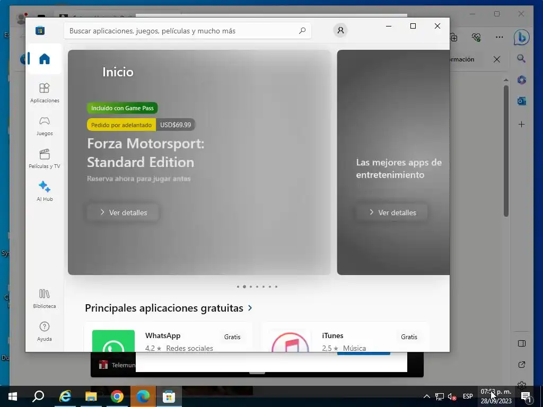Screen dimensions: 543x407
Task: Open the iTunes app entry
Action: click(x=345, y=337)
